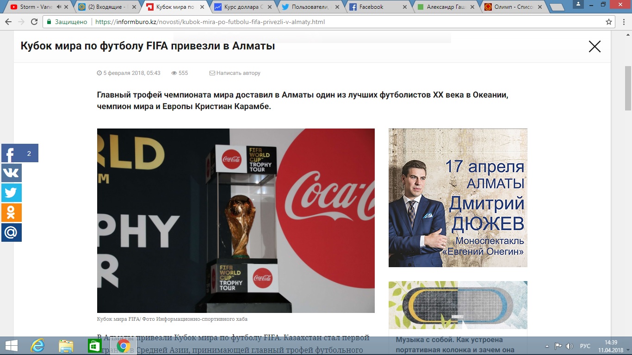The height and width of the screenshot is (355, 632).
Task: Open the FIFA trophy article photo
Action: [x=236, y=220]
